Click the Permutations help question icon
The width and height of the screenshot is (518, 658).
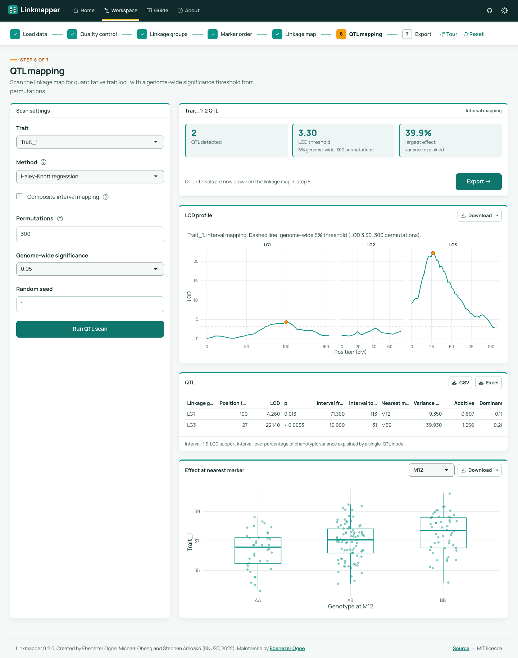60,219
